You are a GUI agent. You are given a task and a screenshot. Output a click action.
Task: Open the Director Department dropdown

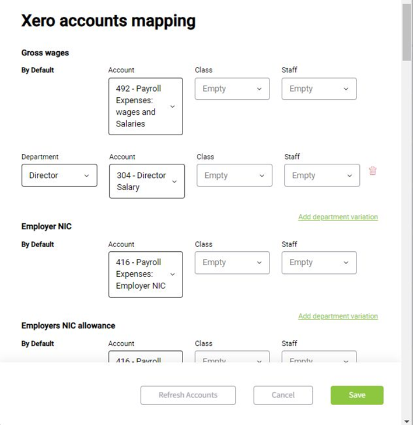(x=60, y=175)
